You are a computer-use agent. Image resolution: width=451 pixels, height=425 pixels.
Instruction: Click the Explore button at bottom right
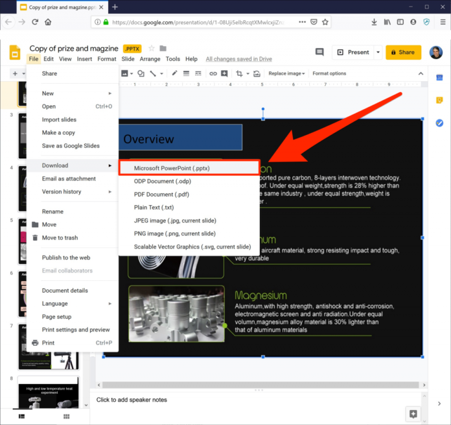click(413, 414)
